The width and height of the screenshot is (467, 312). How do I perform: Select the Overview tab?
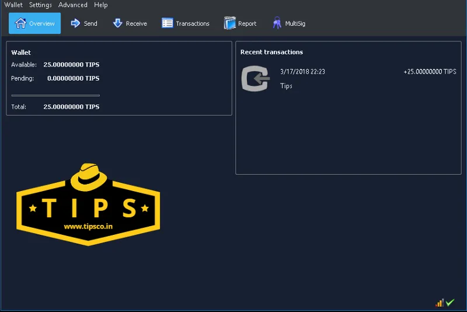point(34,23)
